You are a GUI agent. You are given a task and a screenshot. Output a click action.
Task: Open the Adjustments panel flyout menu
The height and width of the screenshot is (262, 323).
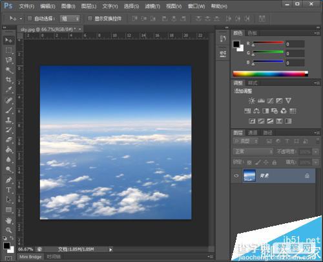[x=317, y=83]
